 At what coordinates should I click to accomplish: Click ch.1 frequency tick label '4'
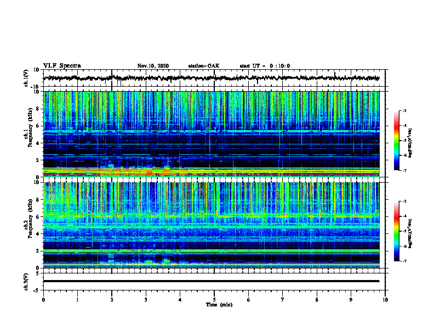[x=38, y=143]
